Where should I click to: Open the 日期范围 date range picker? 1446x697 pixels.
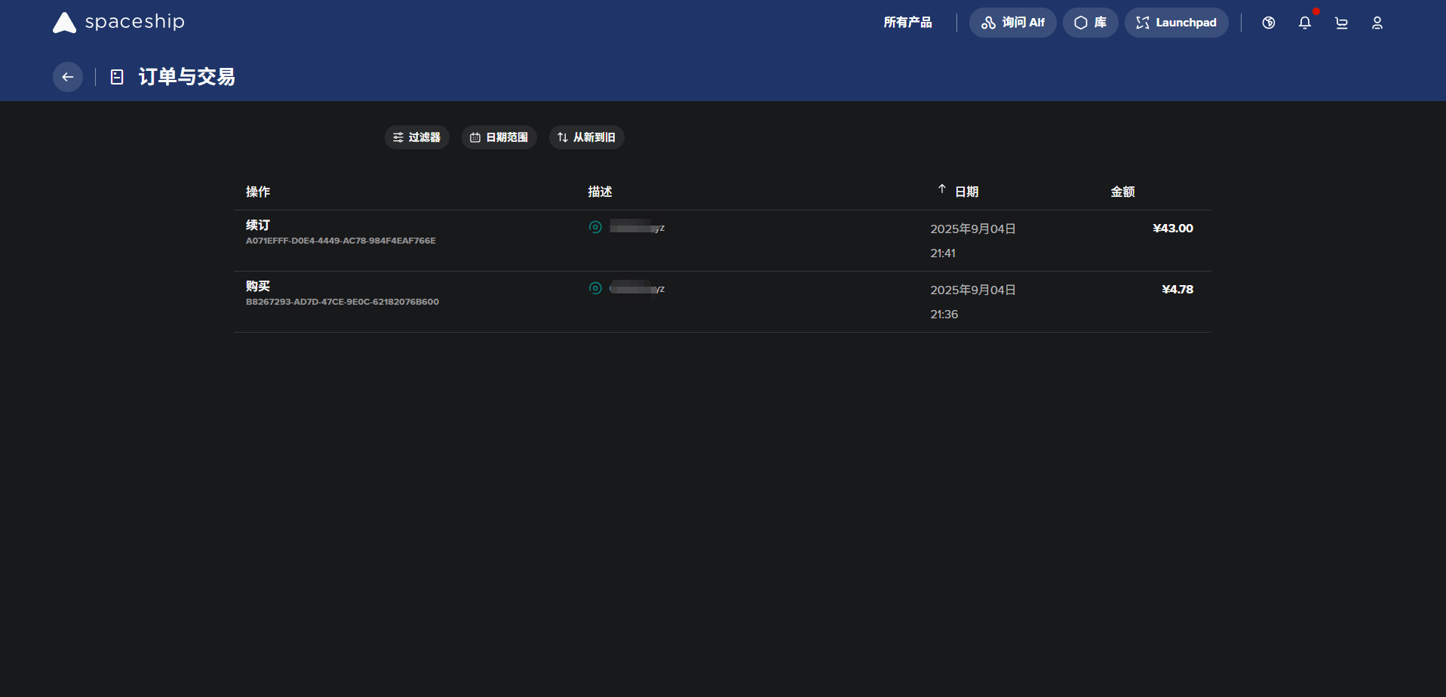click(499, 137)
